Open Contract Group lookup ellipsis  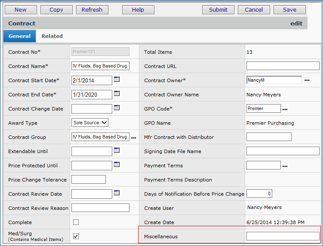tap(134, 138)
